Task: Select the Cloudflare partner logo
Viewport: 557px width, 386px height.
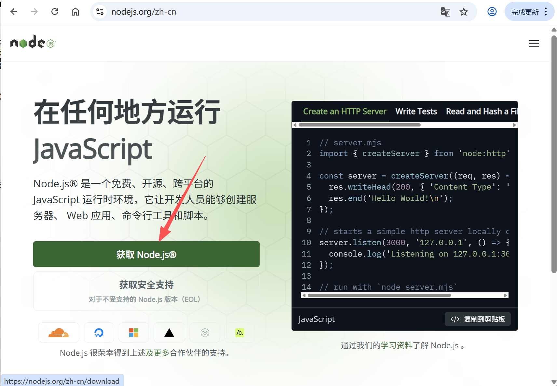Action: [x=59, y=332]
